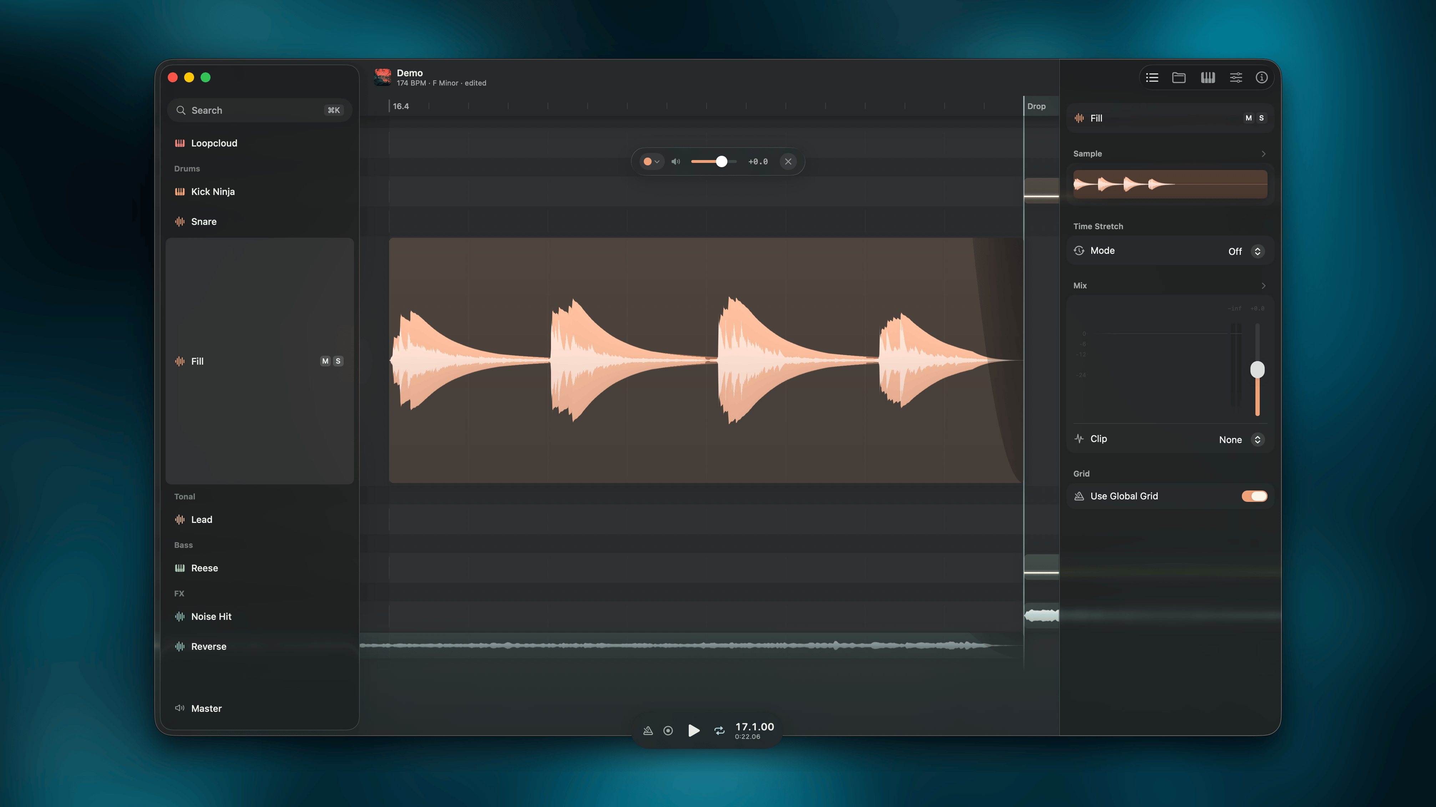This screenshot has height=807, width=1436.
Task: Click the Fill track waveform icon
Action: point(179,361)
